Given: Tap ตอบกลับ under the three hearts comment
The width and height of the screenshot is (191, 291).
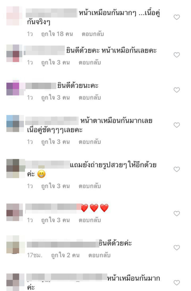Looking at the screenshot, I should pos(90,220).
